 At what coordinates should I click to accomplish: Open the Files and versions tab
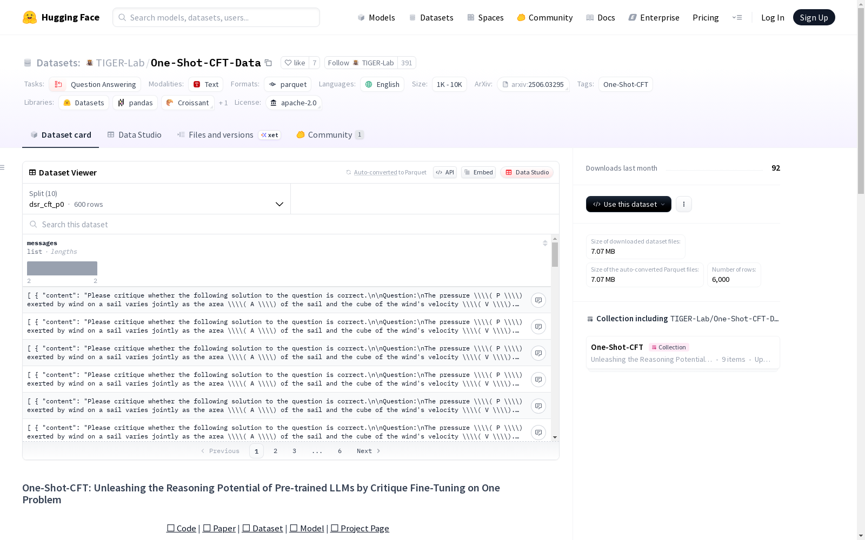(229, 135)
